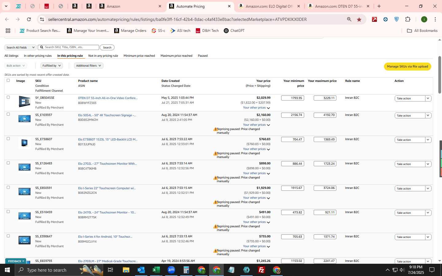
Task: Check the box for SKU SY_DB50455E
Action: [8, 97]
